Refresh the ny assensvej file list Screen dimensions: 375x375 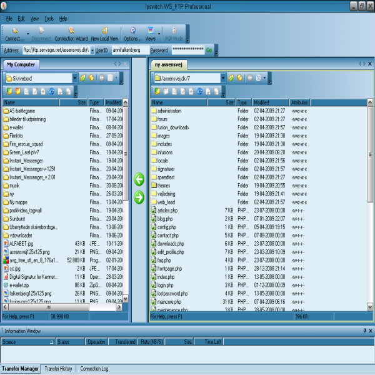pos(199,91)
